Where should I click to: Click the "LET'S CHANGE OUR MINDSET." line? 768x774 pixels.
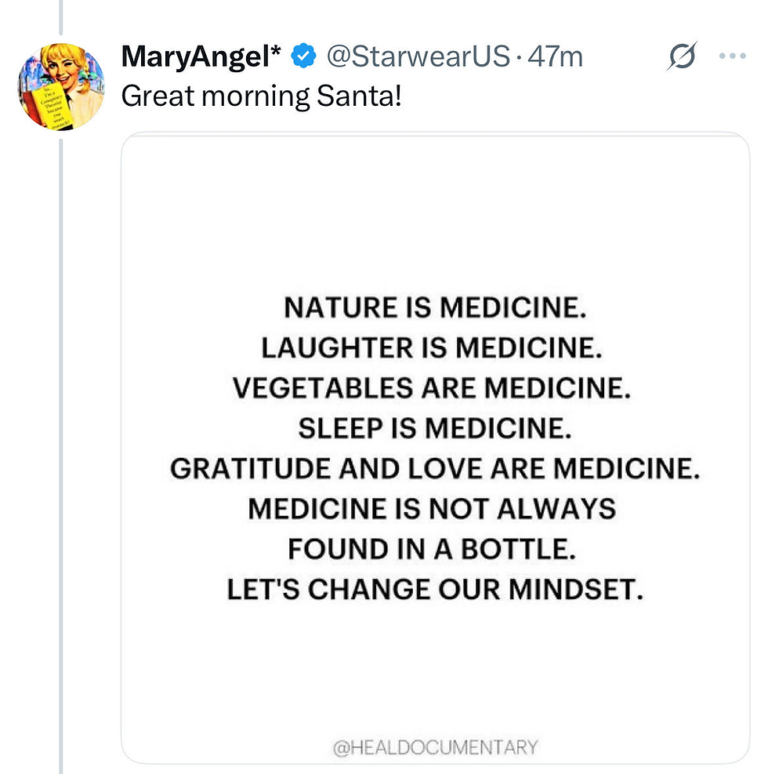click(x=435, y=590)
